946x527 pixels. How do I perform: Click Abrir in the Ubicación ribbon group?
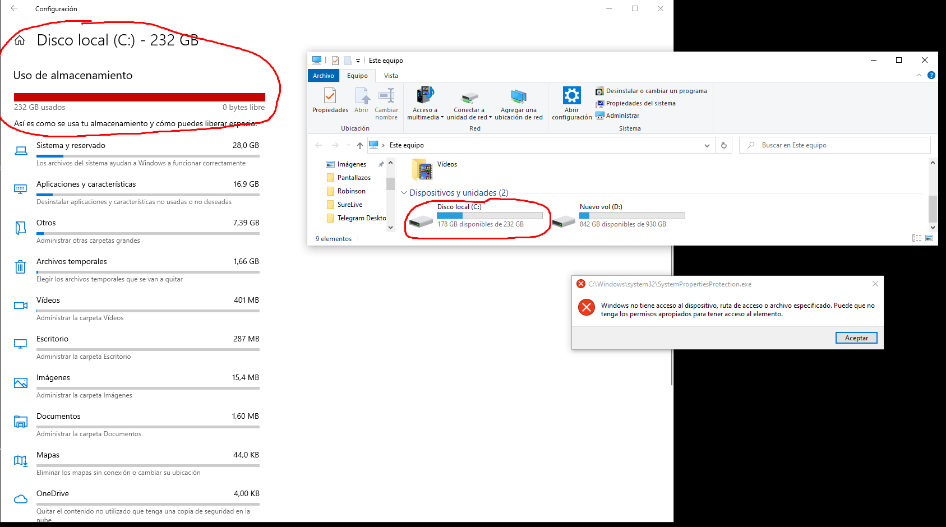(x=362, y=101)
